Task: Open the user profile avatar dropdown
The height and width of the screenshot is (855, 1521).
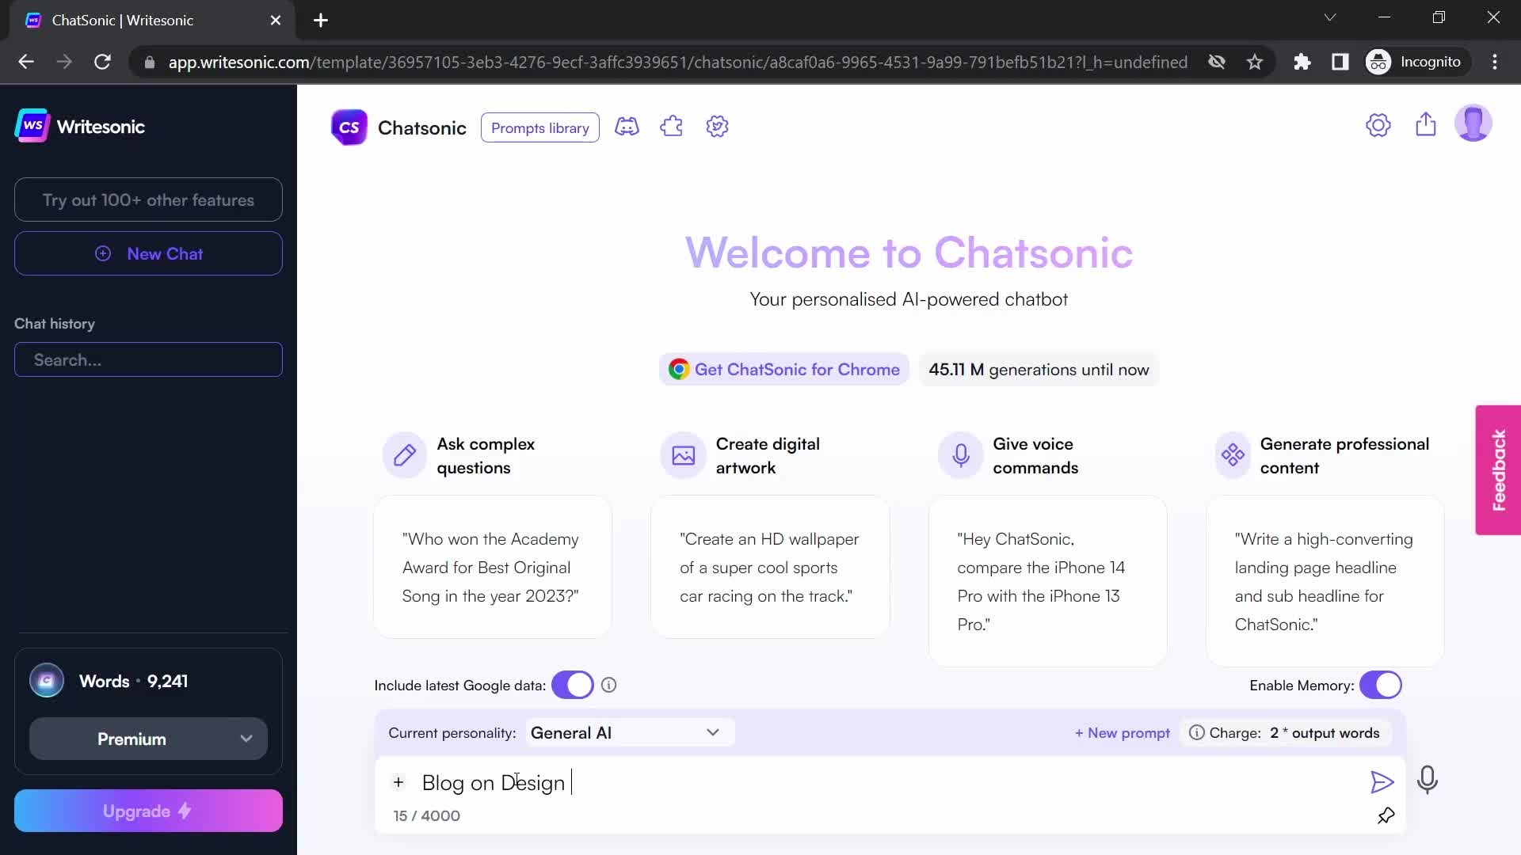Action: tap(1476, 123)
